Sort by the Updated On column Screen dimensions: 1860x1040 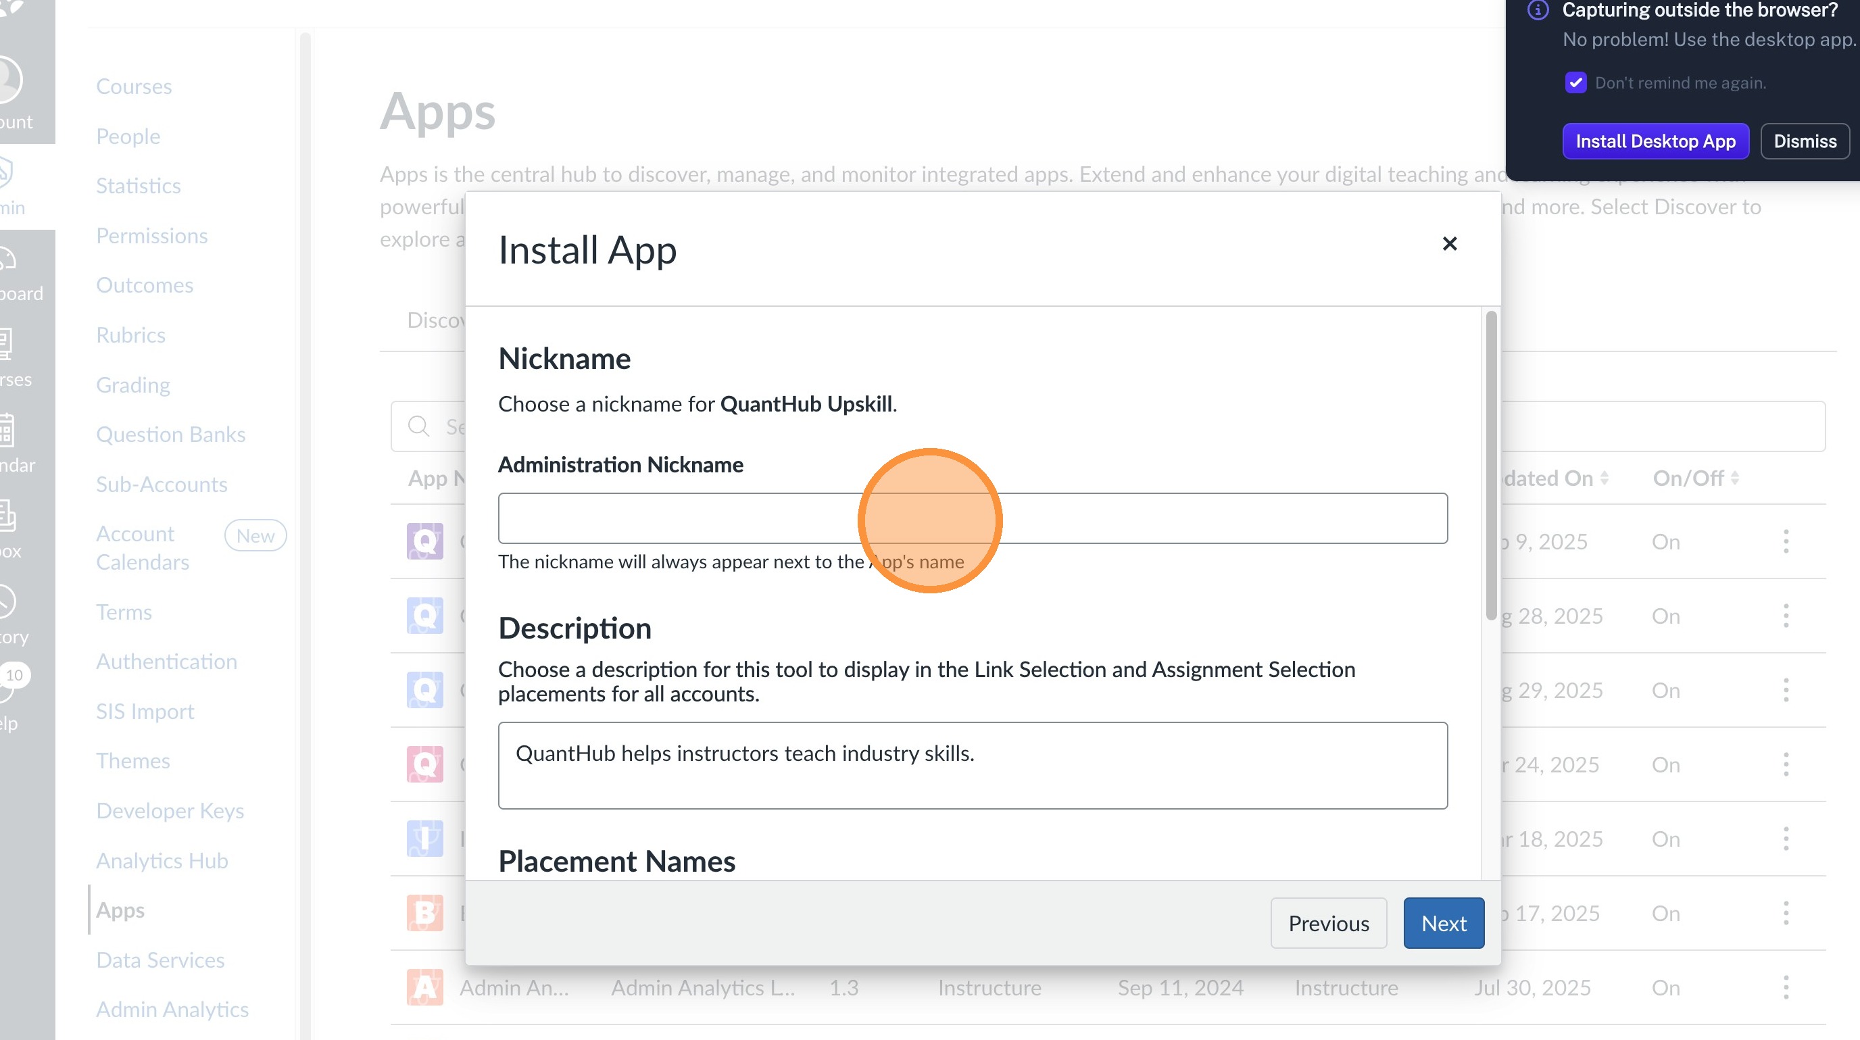[x=1552, y=478]
